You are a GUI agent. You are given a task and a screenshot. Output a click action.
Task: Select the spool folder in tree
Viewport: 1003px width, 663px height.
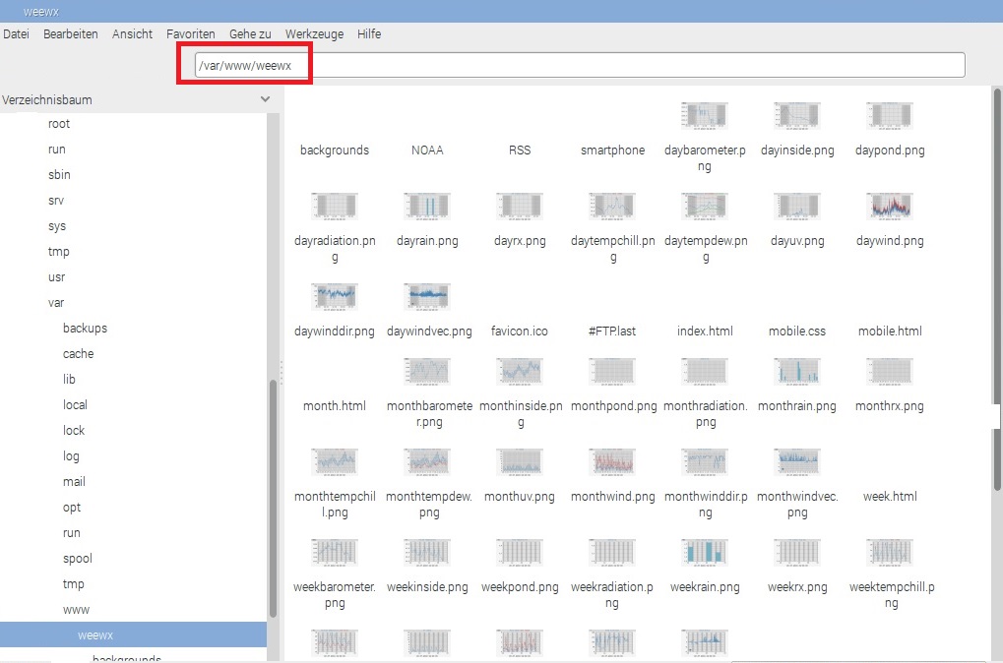78,559
